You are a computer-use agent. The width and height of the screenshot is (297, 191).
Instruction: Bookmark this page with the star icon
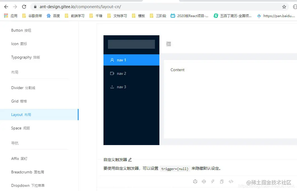(284, 6)
